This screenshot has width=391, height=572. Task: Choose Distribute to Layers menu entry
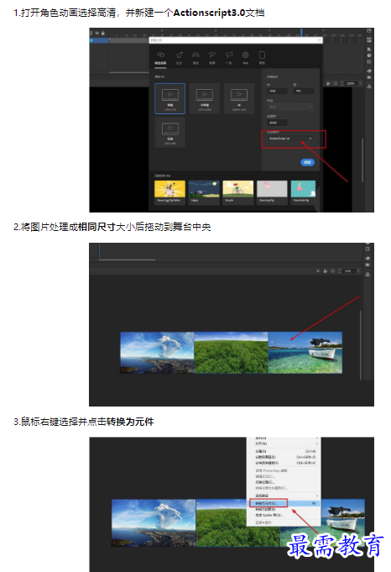pos(284,457)
